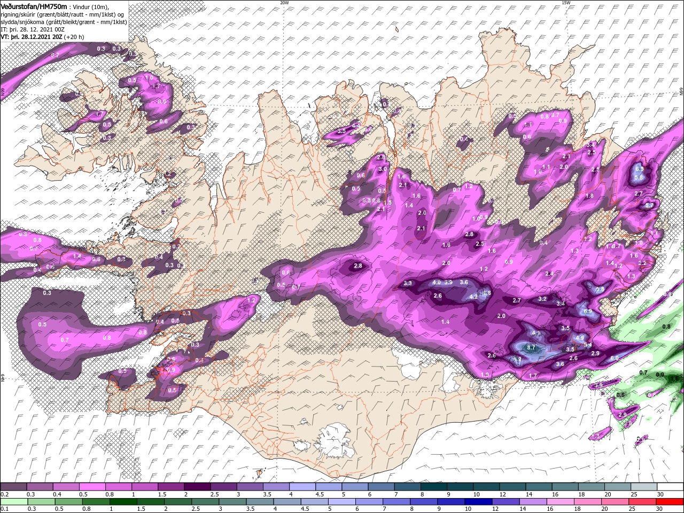The height and width of the screenshot is (513, 684).
Task: Click the VT: þri. 28.12.2021 20Z line
Action: [42, 37]
